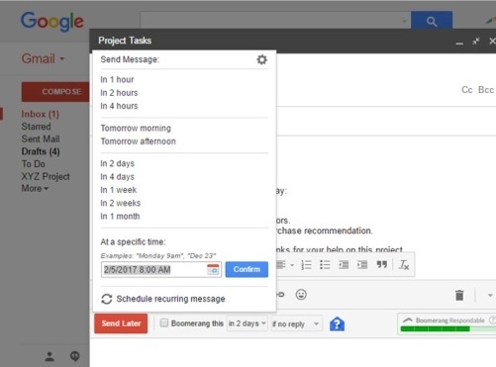Click the Google logo

click(x=52, y=22)
